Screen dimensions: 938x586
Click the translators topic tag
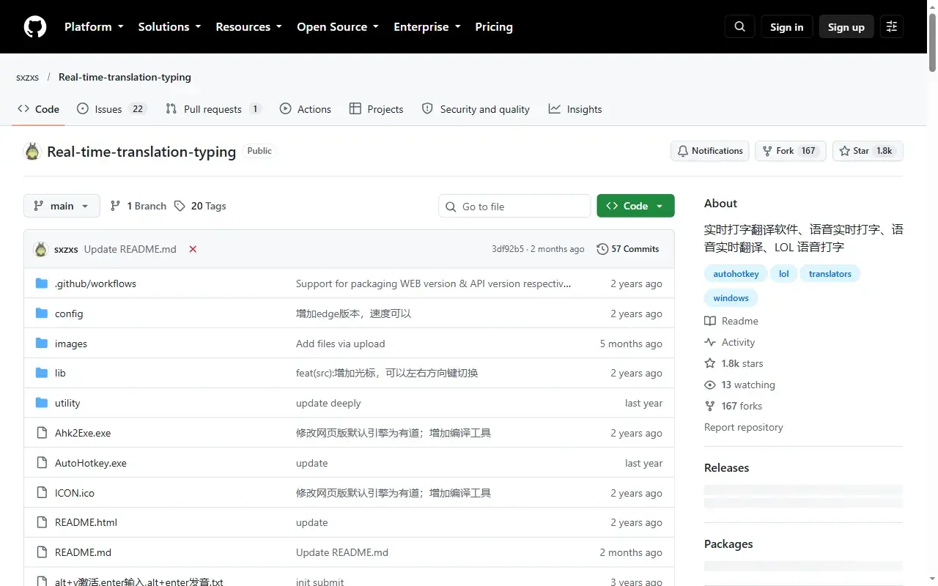(830, 273)
